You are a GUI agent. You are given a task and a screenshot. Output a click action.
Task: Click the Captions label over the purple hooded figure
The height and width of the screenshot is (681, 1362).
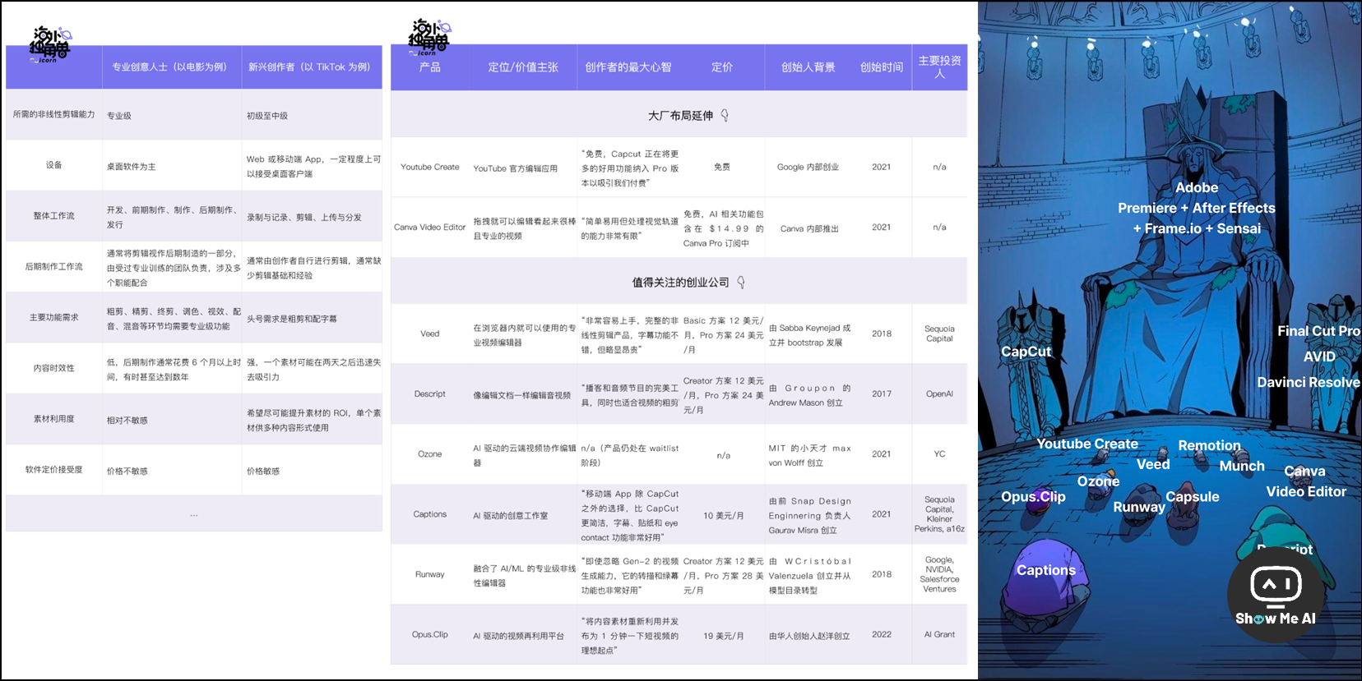point(1046,570)
